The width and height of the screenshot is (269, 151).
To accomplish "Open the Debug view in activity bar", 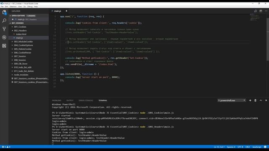I will coord(4,37).
